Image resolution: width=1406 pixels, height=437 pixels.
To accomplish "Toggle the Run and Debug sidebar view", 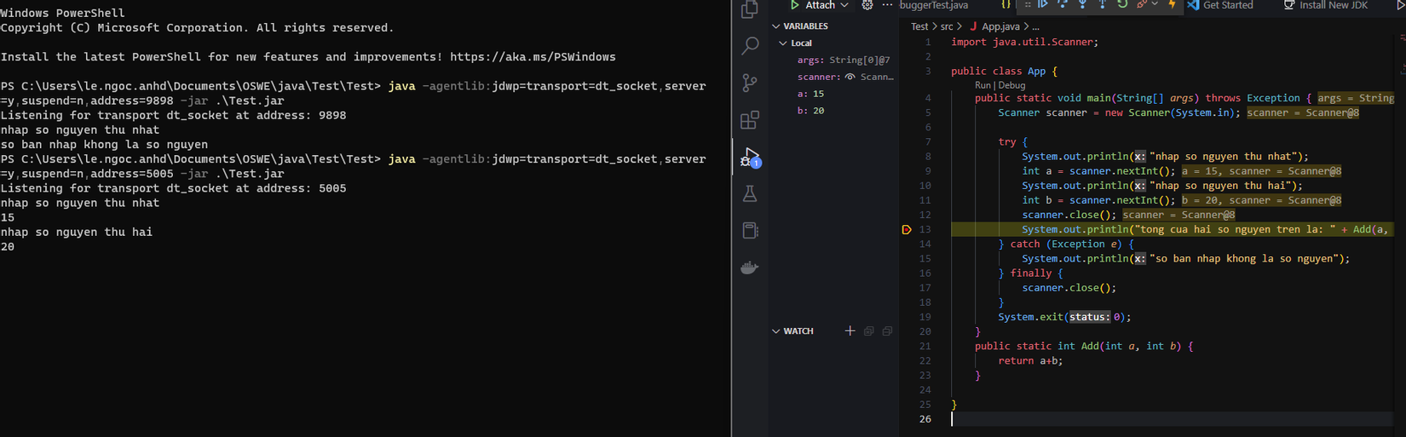I will pyautogui.click(x=750, y=158).
